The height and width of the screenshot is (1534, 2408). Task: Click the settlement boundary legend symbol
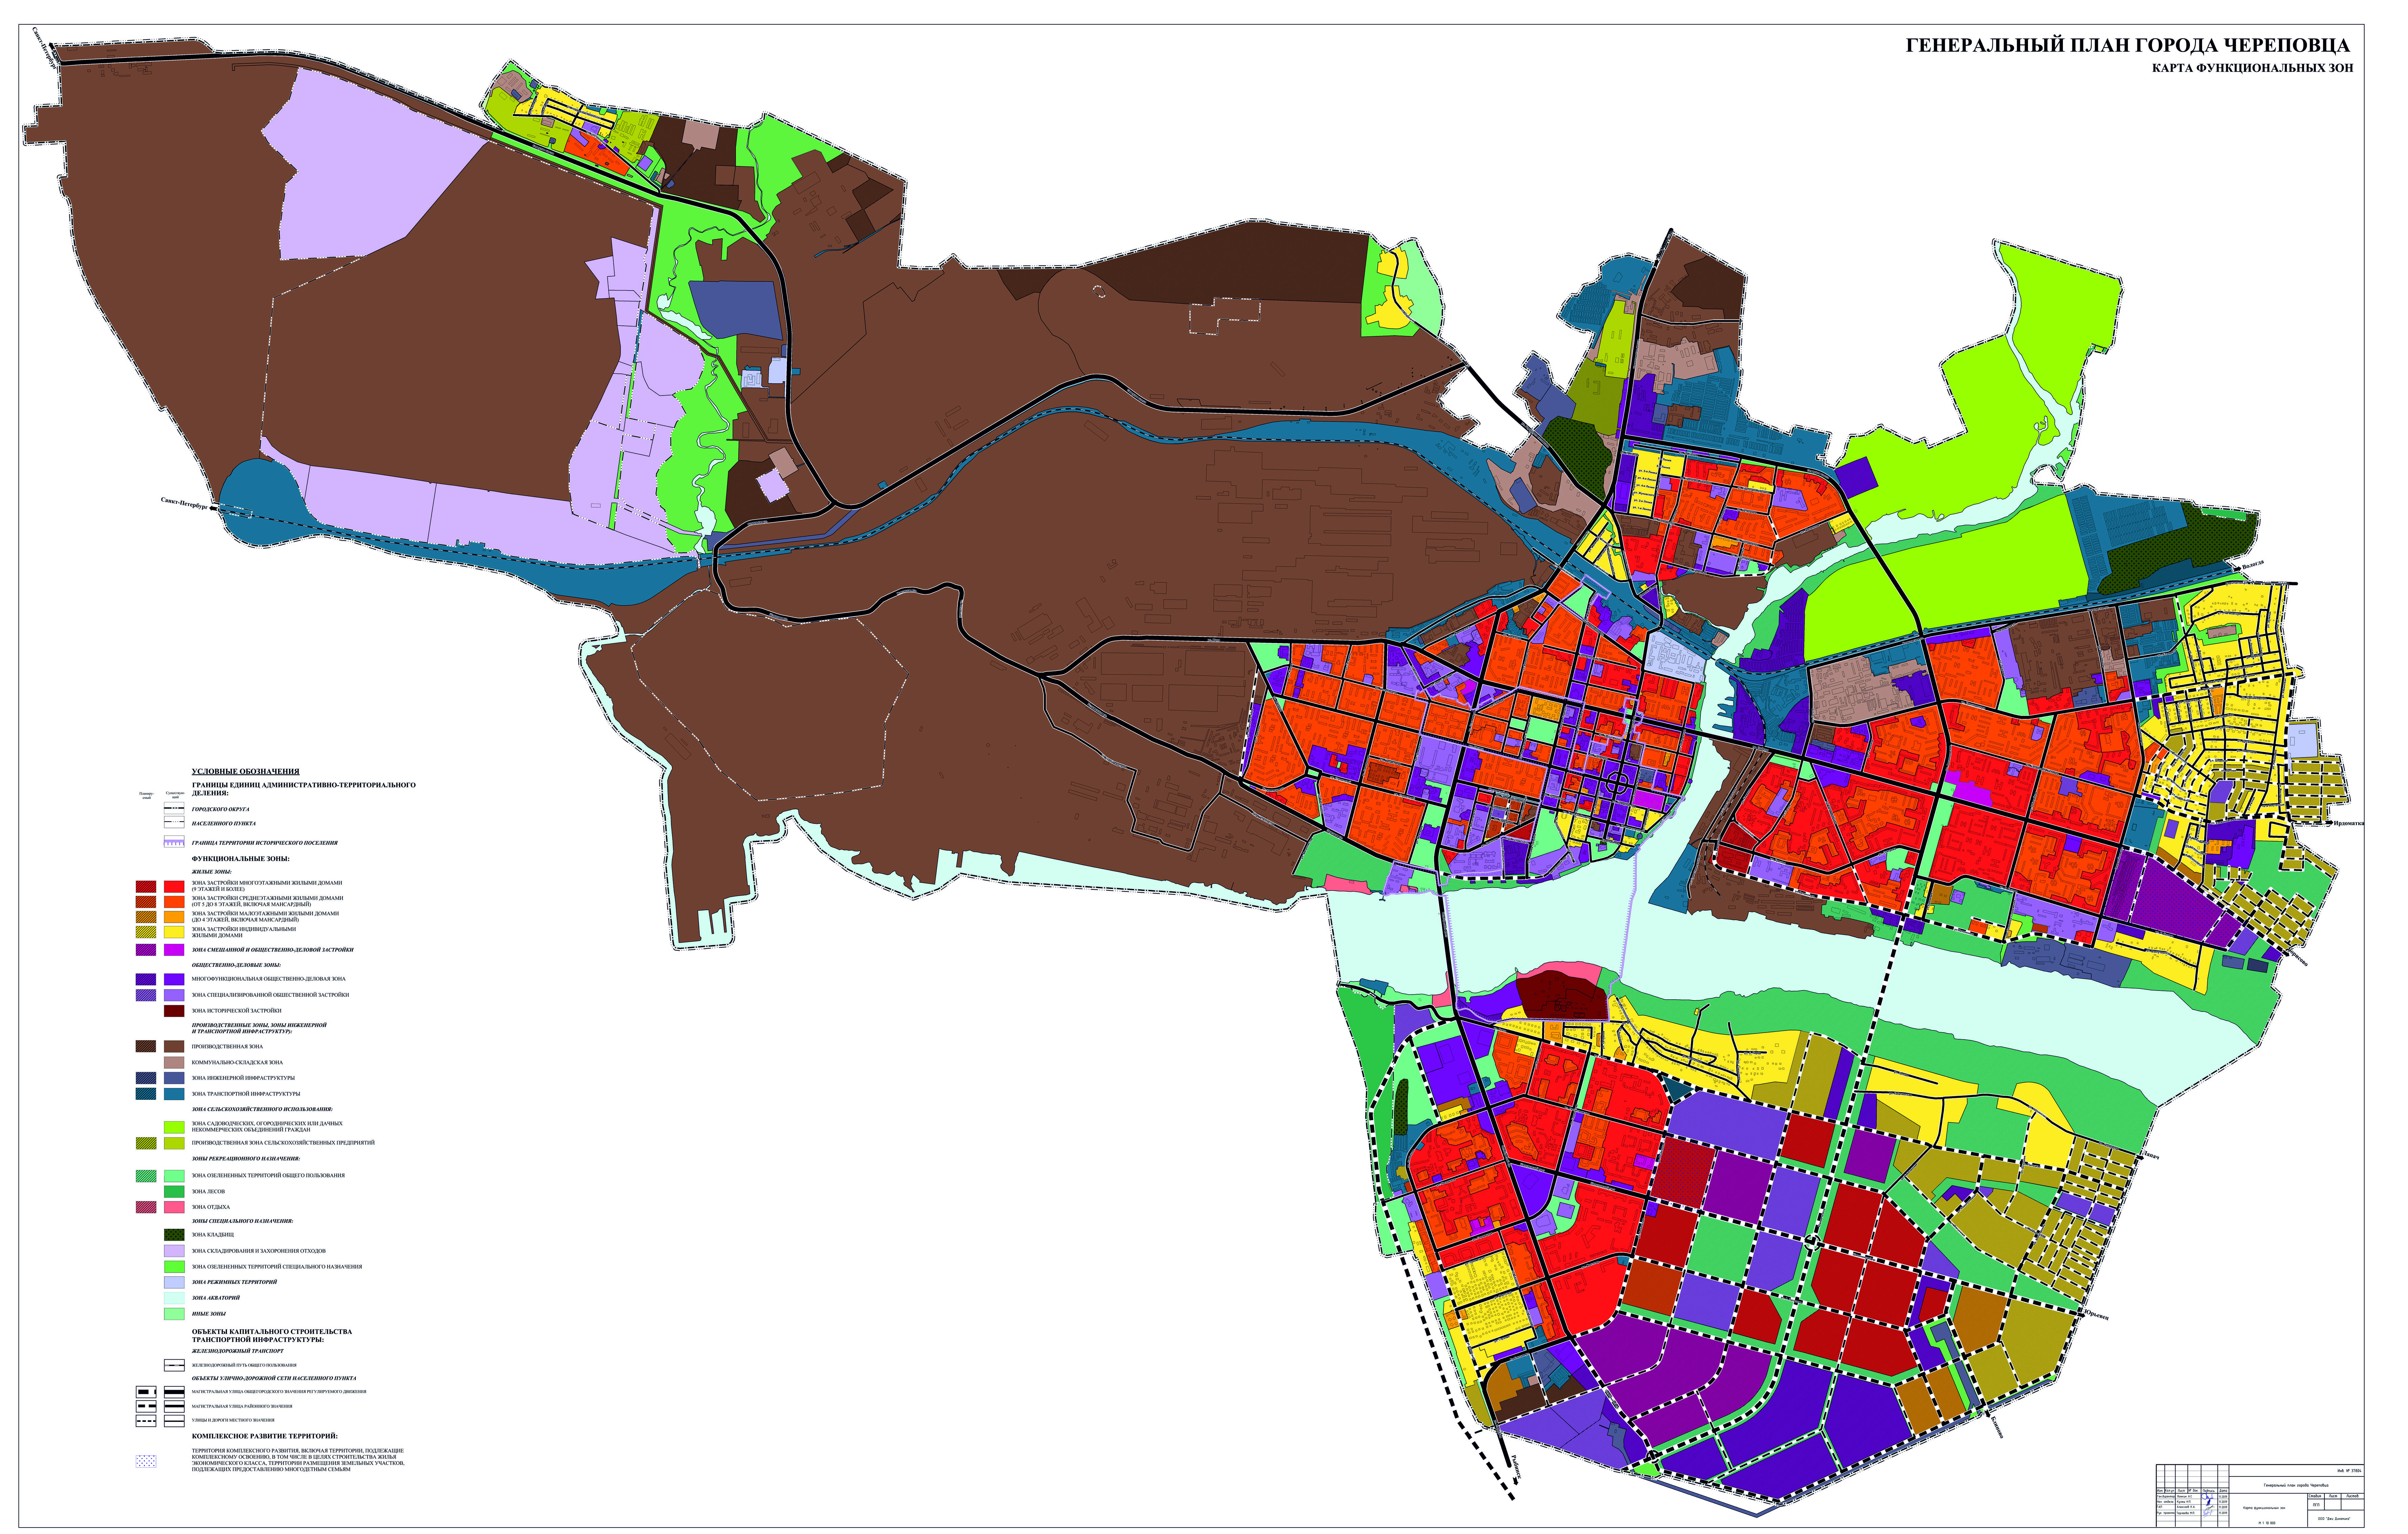(174, 822)
